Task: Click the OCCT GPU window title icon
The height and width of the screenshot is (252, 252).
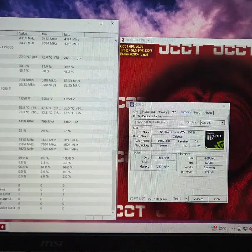Action: (x=123, y=40)
